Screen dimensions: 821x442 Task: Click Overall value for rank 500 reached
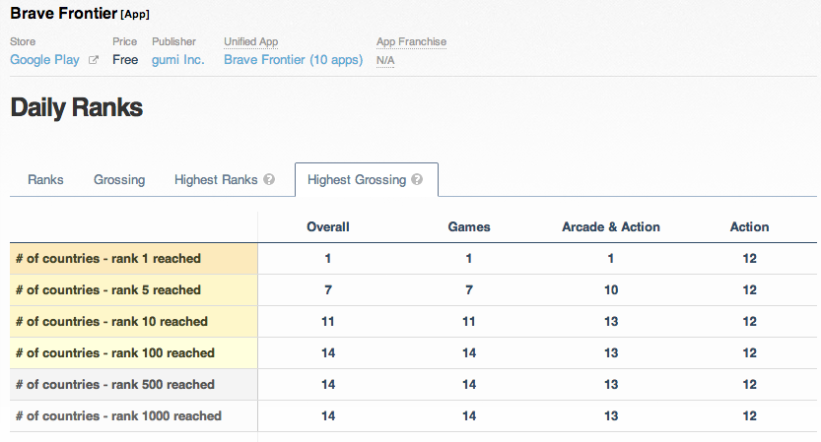tap(328, 385)
